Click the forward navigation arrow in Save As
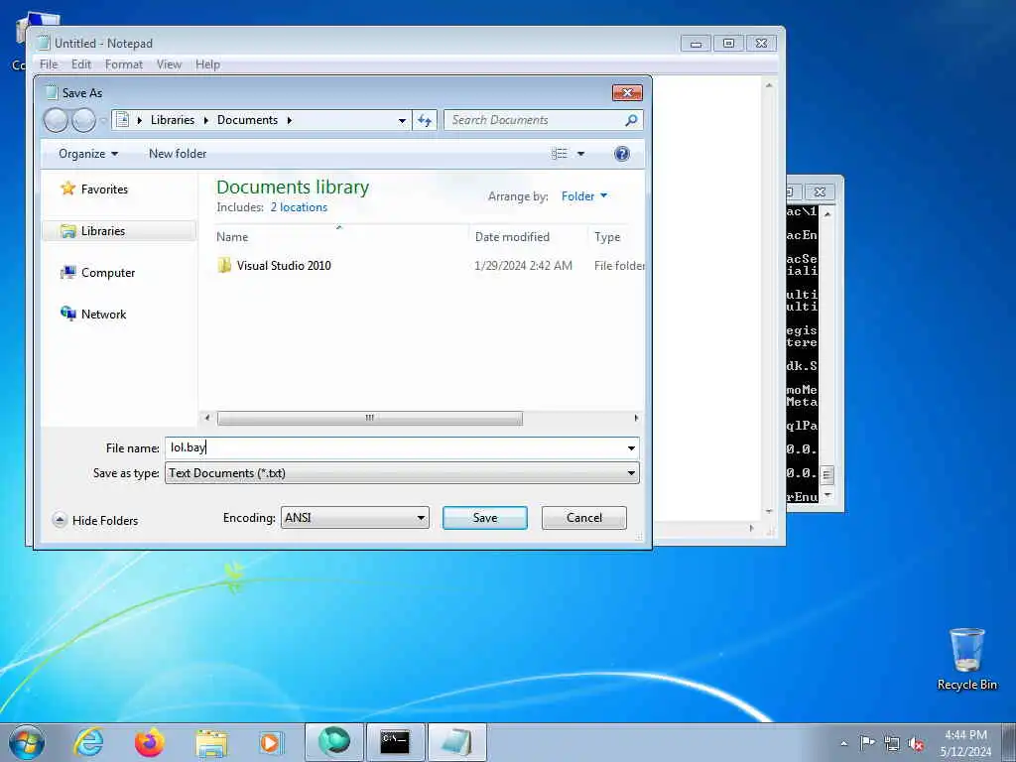This screenshot has width=1016, height=762. [x=83, y=120]
